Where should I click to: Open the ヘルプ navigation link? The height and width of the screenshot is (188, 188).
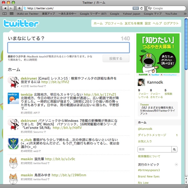coord(157,23)
